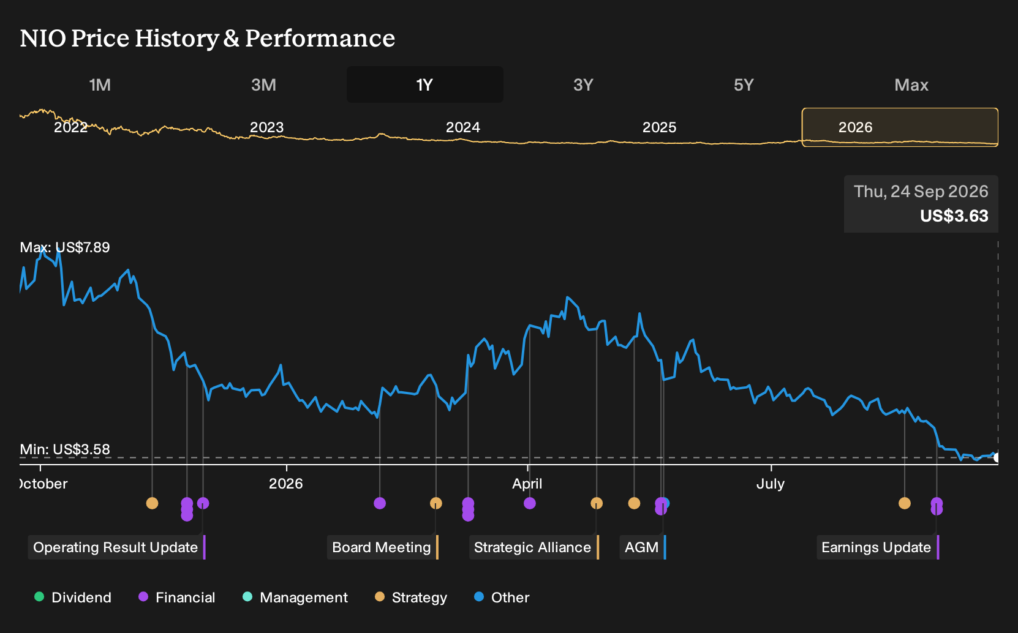Toggle Other events in legend
The width and height of the screenshot is (1018, 633).
point(502,597)
